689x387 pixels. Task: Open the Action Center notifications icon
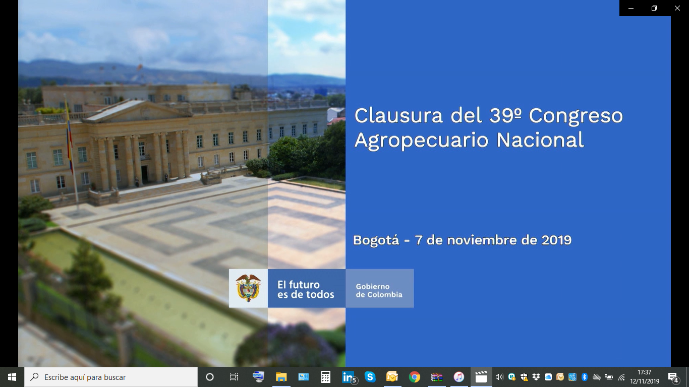pyautogui.click(x=673, y=377)
